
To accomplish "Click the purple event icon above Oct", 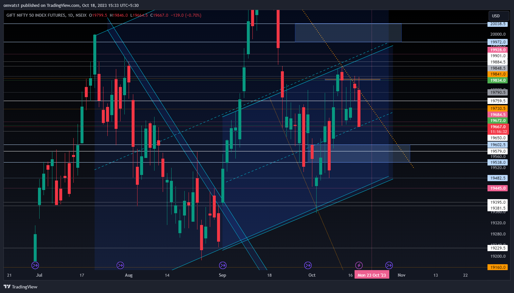I will point(308,265).
